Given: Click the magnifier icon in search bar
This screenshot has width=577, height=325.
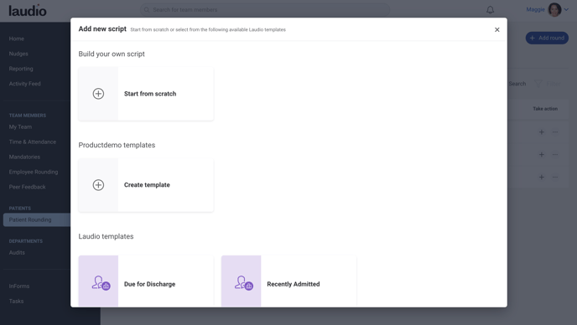Looking at the screenshot, I should point(147,10).
